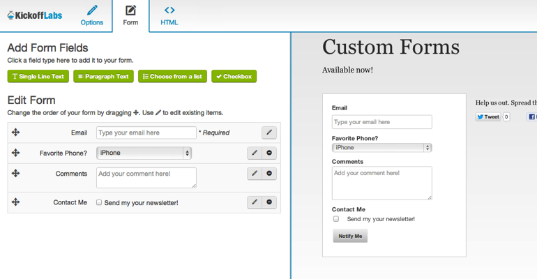Switch to the Options tab

(x=92, y=15)
